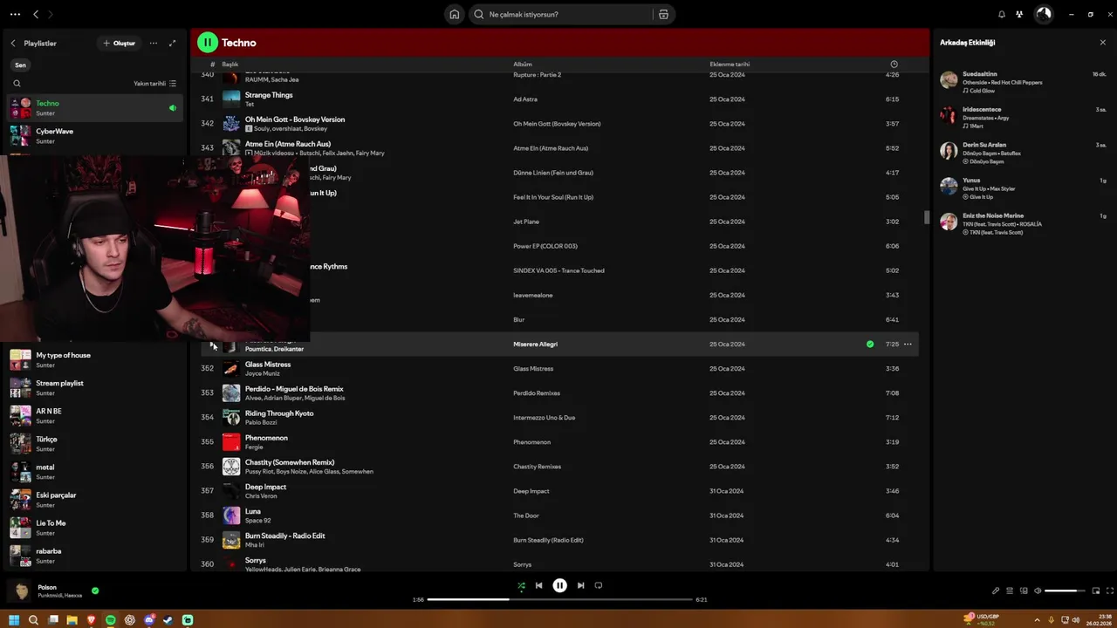
Task: Open the rabarba playlist thumbnail
Action: point(20,556)
